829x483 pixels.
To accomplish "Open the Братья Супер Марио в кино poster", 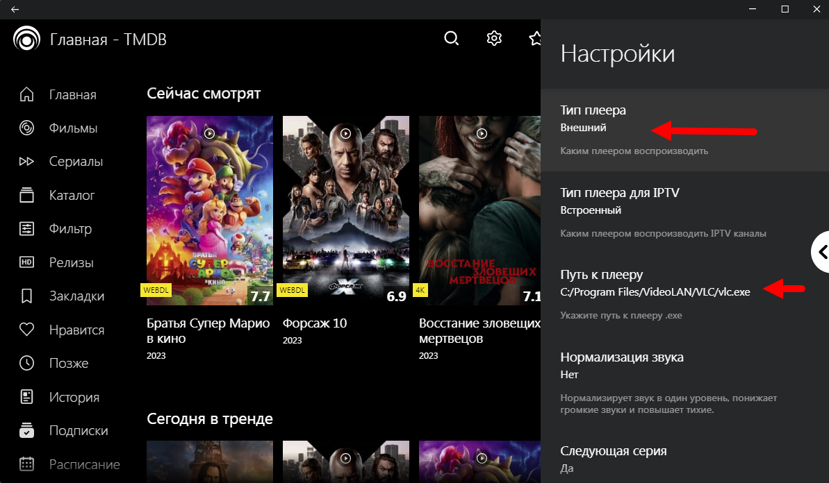I will point(210,211).
